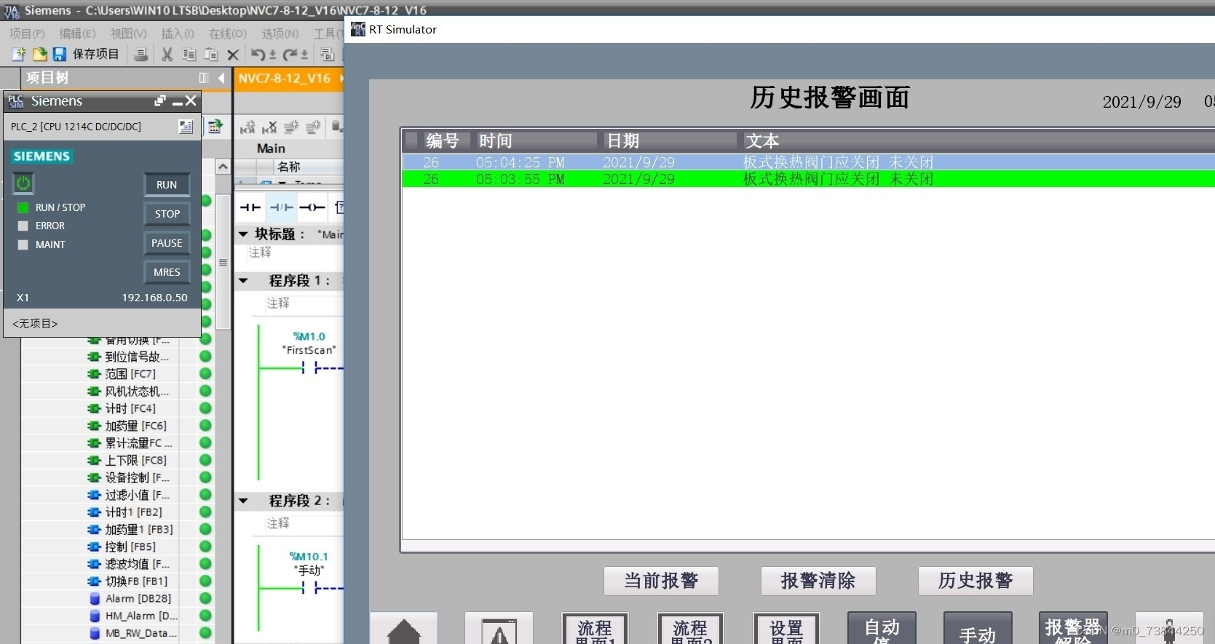Create a new project via toolbar icon
The height and width of the screenshot is (644, 1215).
(x=18, y=54)
